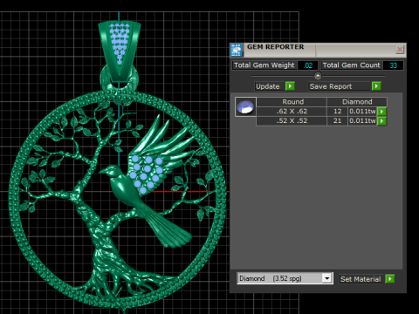Click the green arrow in .62 X .62 row

click(381, 112)
